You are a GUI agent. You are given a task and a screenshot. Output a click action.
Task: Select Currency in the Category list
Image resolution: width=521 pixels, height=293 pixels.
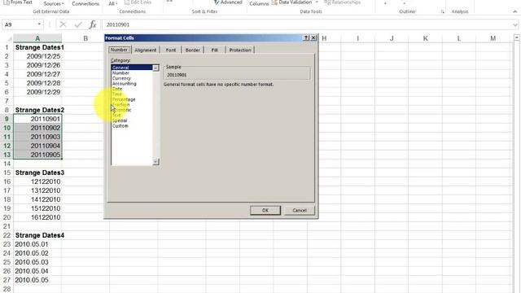coord(132,78)
